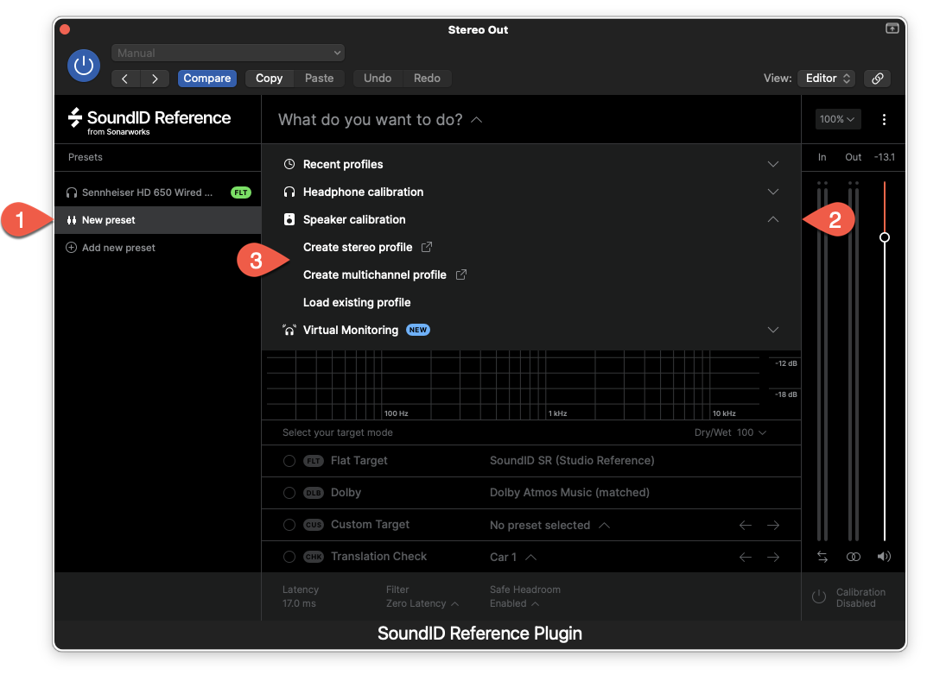Click the headphone icon on Sennheiser preset
Viewport: 927px width, 675px height.
72,192
